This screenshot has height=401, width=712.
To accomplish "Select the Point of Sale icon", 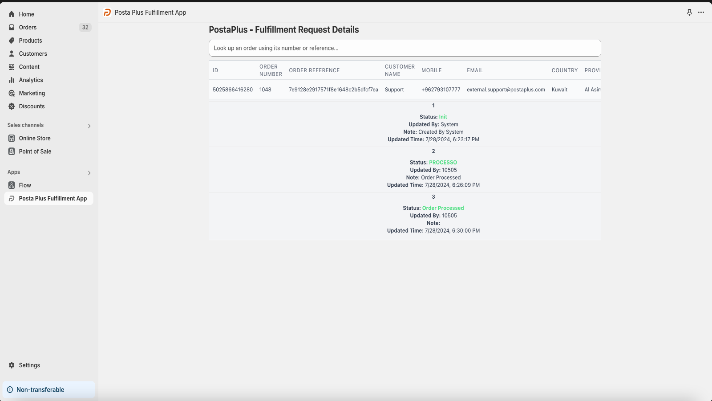I will tap(11, 151).
